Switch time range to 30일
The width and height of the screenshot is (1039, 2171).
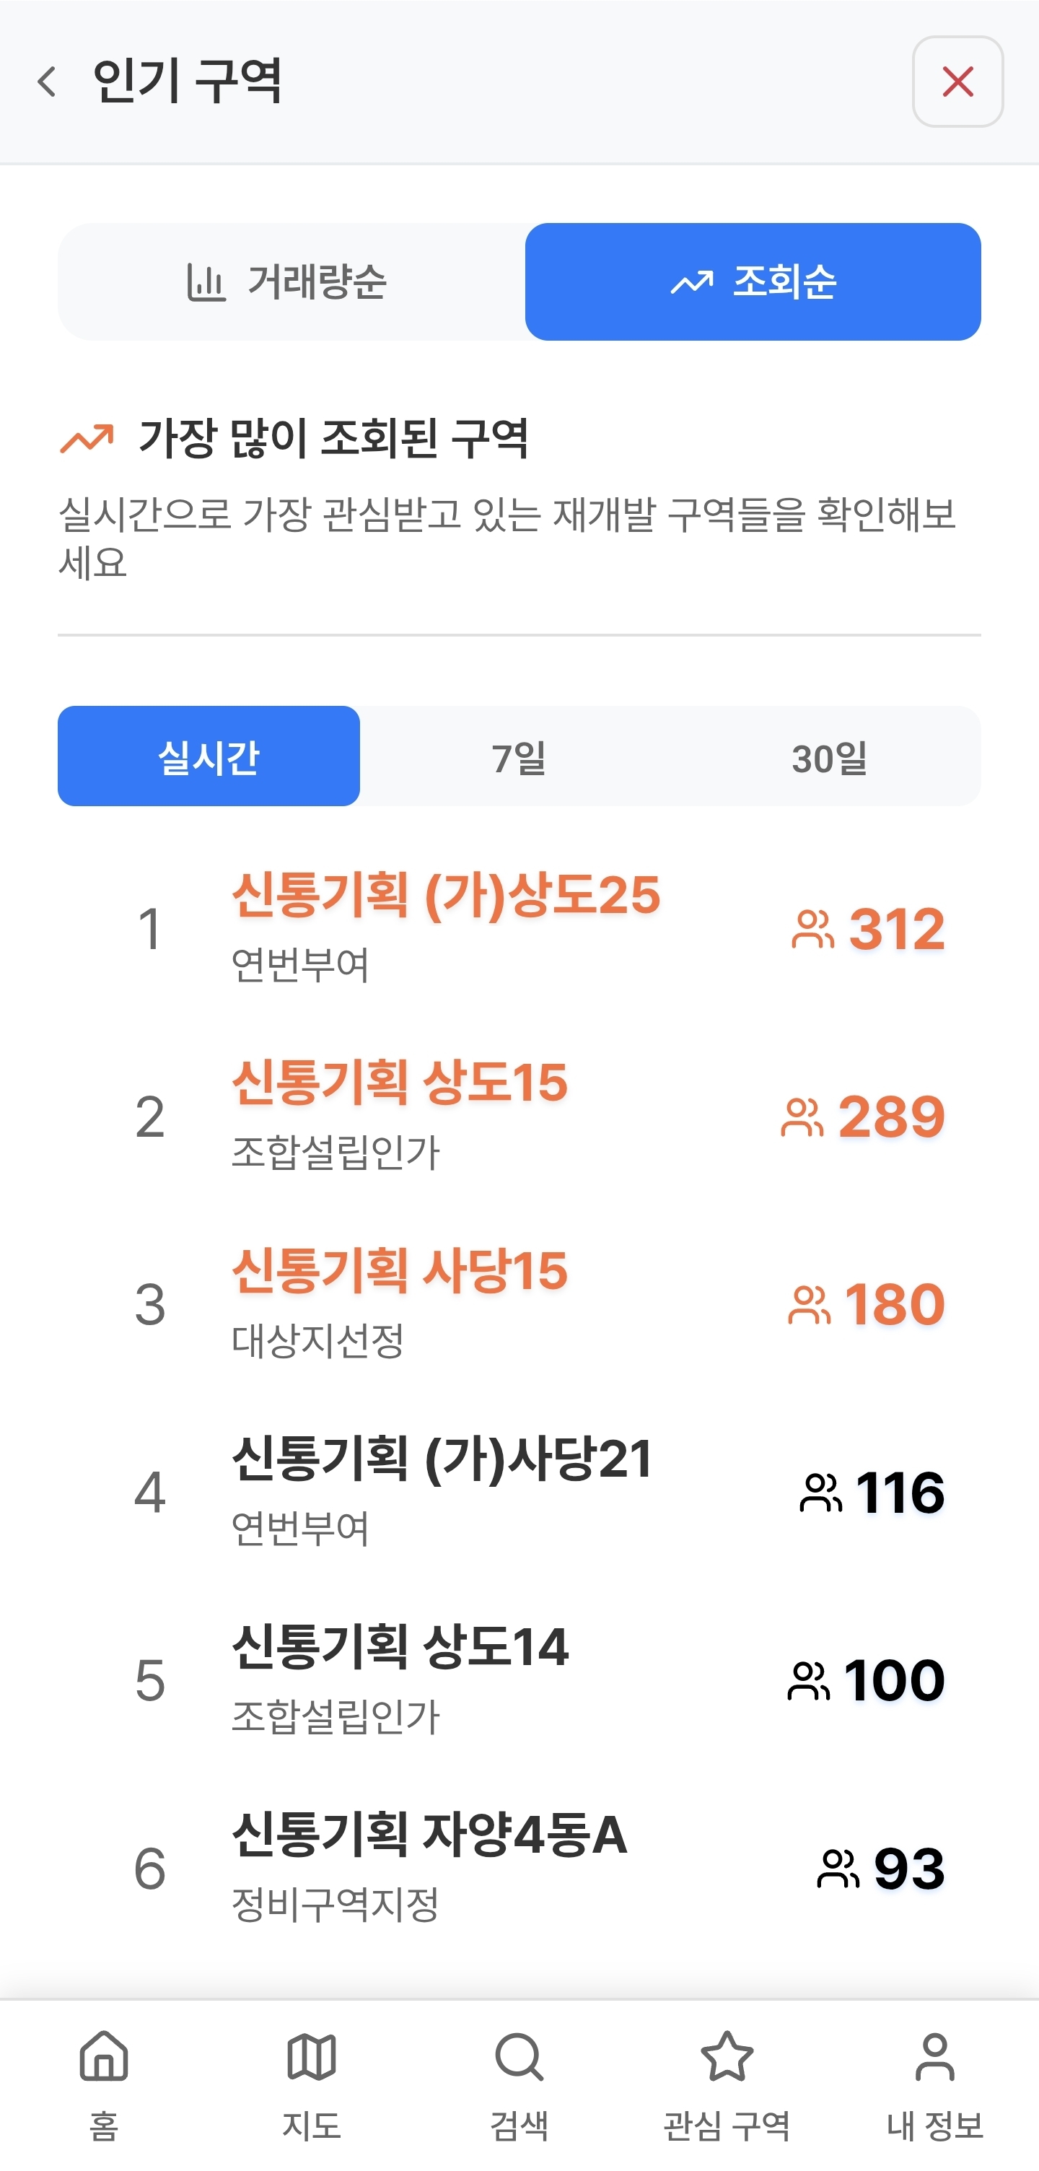829,756
